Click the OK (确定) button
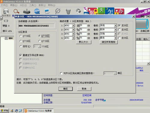This screenshot has height=113, width=150. tap(65, 89)
